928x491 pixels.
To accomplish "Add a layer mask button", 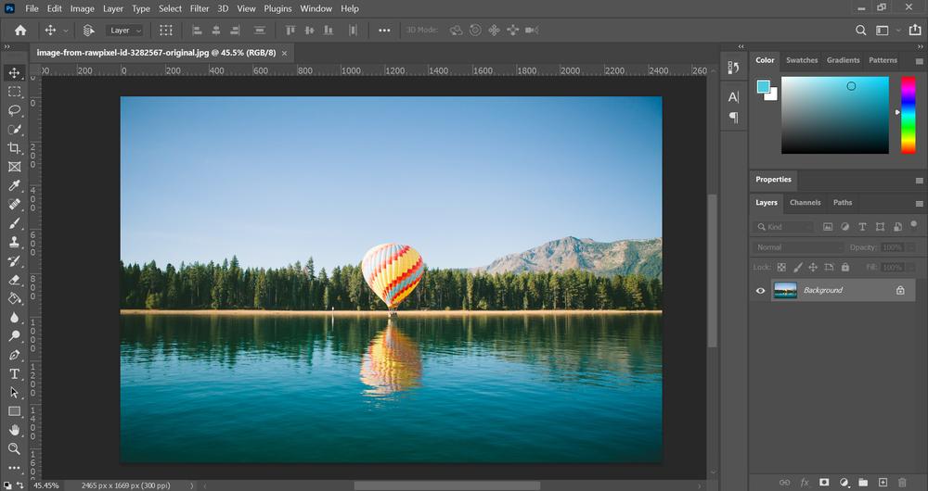I will click(824, 482).
